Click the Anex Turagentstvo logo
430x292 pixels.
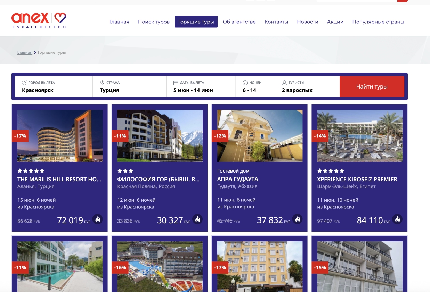[39, 21]
